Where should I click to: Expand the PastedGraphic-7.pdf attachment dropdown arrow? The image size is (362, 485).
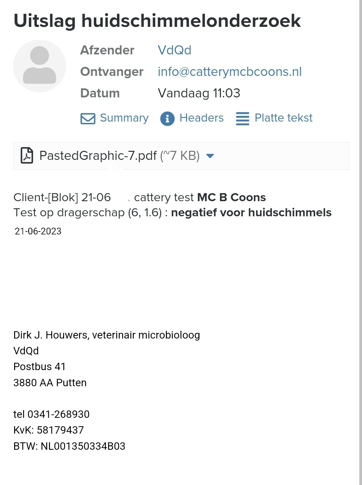[x=210, y=156]
